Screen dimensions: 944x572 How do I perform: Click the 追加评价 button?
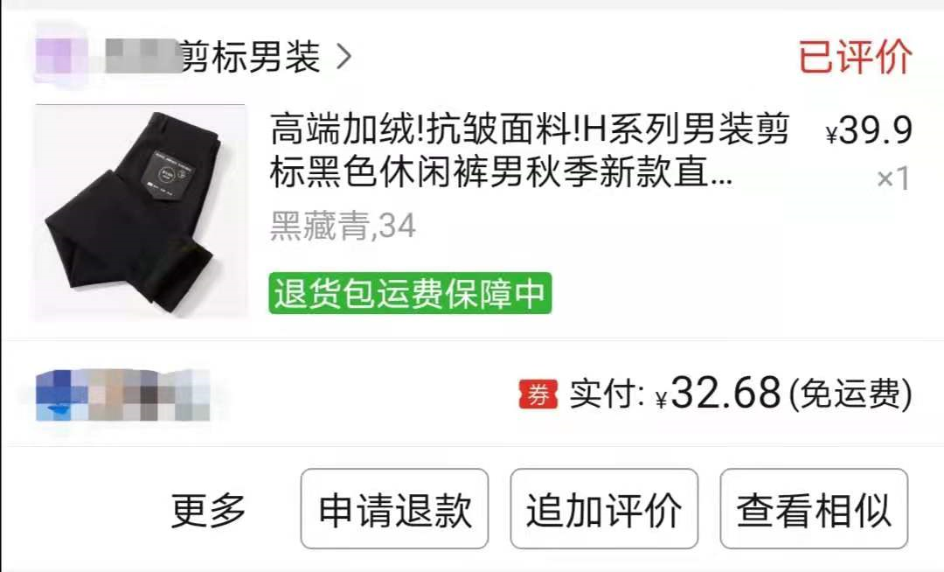coord(604,509)
